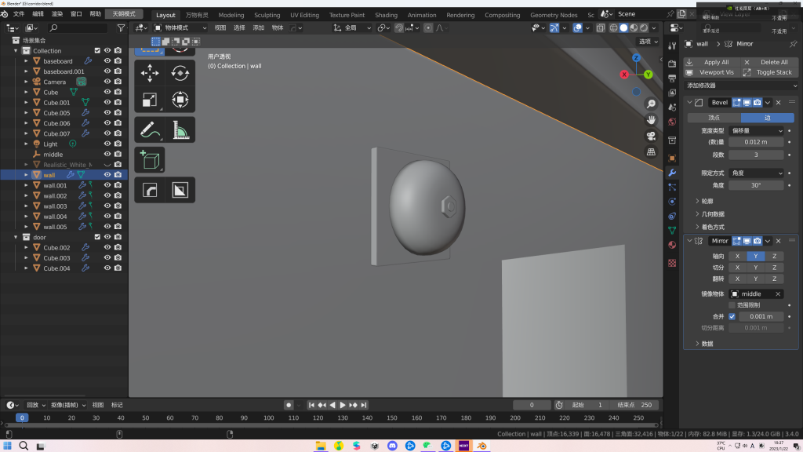The image size is (803, 452).
Task: Select the Scale tool in viewport toolbar
Action: tap(150, 100)
